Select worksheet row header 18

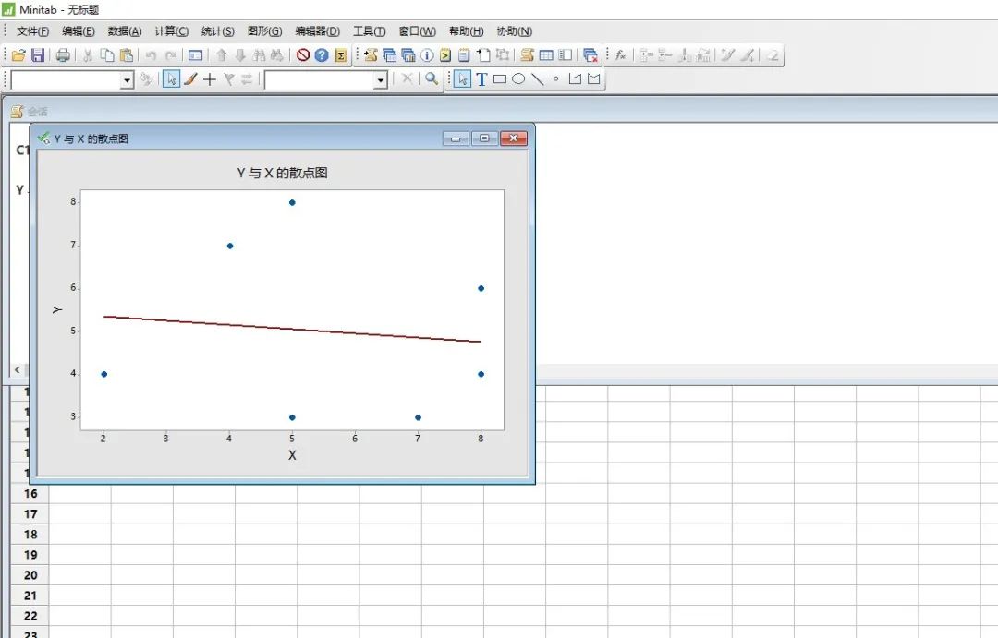pyautogui.click(x=30, y=535)
